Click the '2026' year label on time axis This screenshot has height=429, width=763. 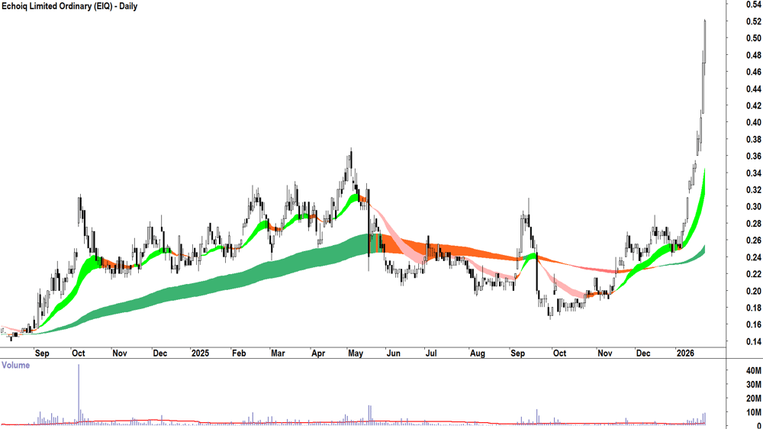[x=686, y=353]
